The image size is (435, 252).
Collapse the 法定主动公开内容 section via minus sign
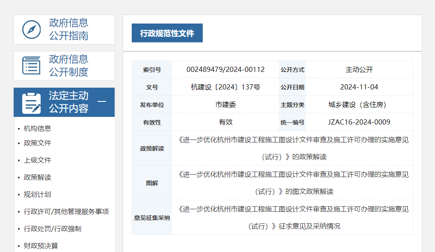click(101, 102)
